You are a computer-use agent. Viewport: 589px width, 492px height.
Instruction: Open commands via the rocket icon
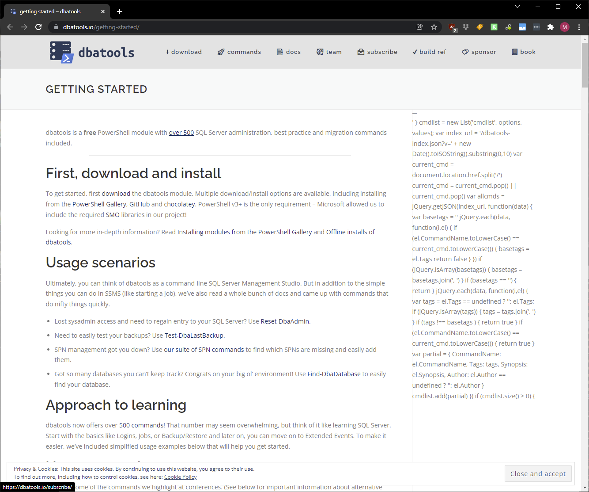coord(221,52)
